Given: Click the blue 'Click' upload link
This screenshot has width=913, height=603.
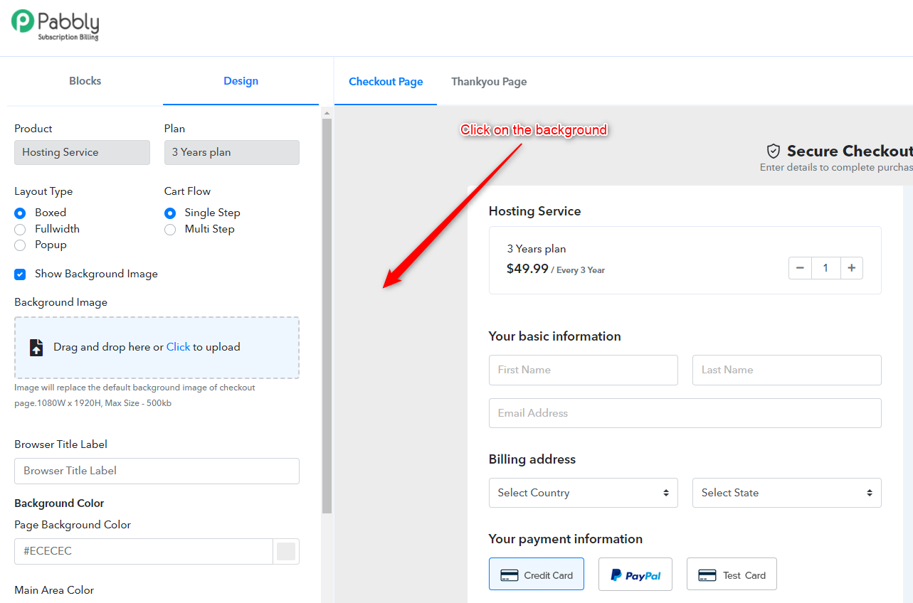Looking at the screenshot, I should click(x=178, y=347).
